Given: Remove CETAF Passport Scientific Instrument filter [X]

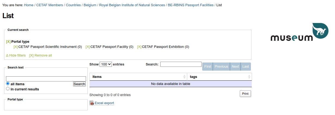Looking at the screenshot, I should click(16, 47).
